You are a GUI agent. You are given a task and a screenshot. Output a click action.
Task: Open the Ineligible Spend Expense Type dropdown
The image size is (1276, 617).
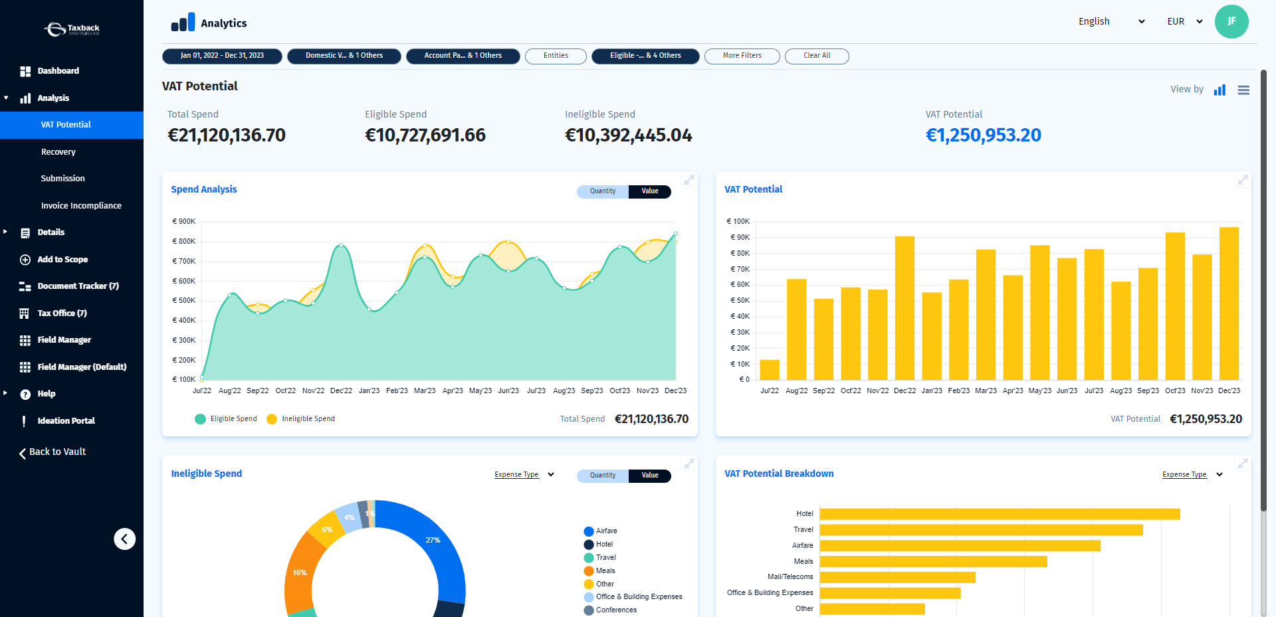click(524, 475)
